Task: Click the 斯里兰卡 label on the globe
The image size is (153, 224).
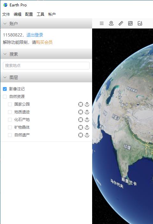Action: 129,181
